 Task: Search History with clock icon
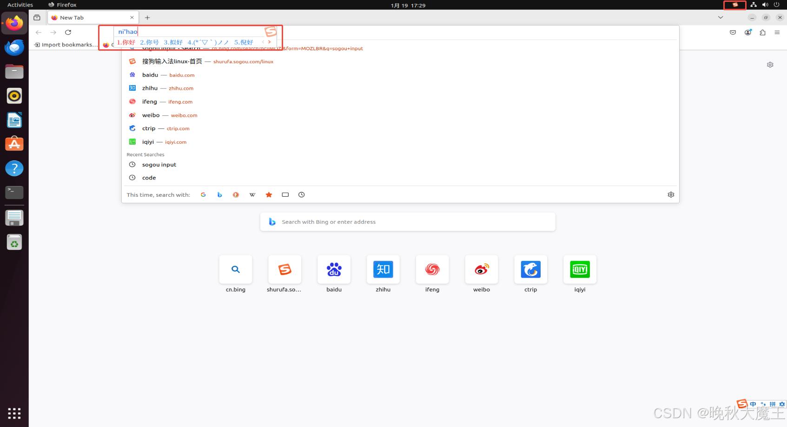point(302,195)
